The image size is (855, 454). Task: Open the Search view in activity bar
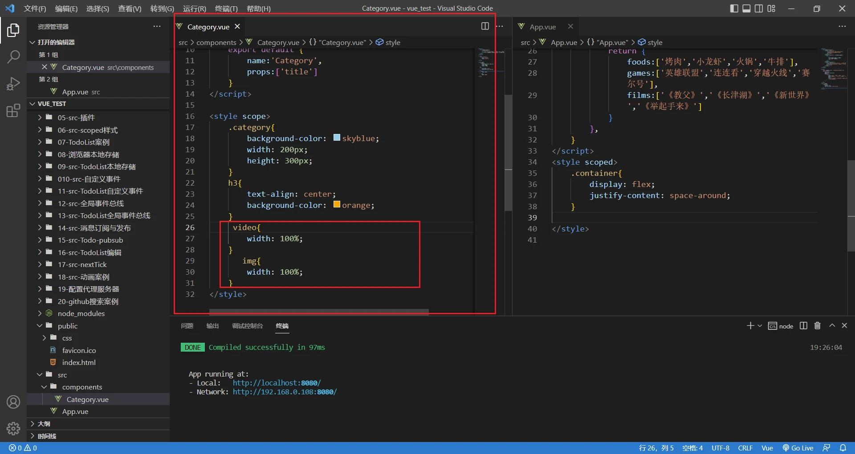(x=13, y=57)
